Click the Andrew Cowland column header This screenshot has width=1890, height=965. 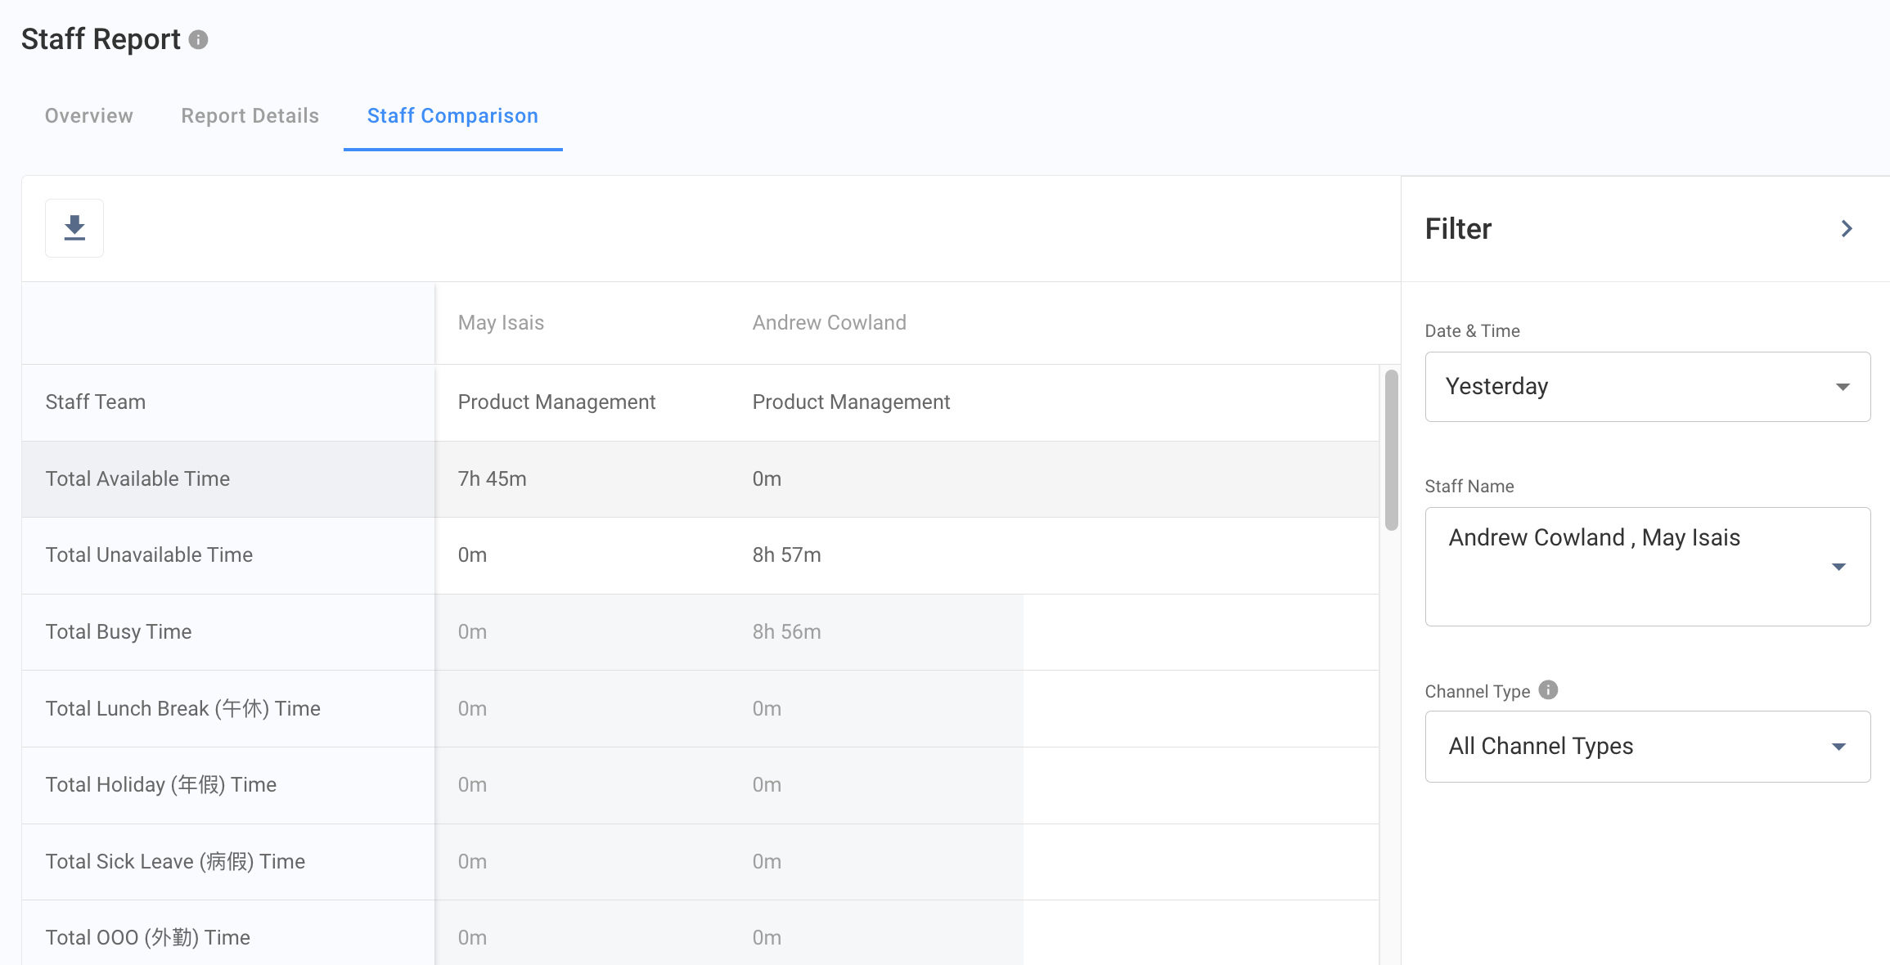829,323
